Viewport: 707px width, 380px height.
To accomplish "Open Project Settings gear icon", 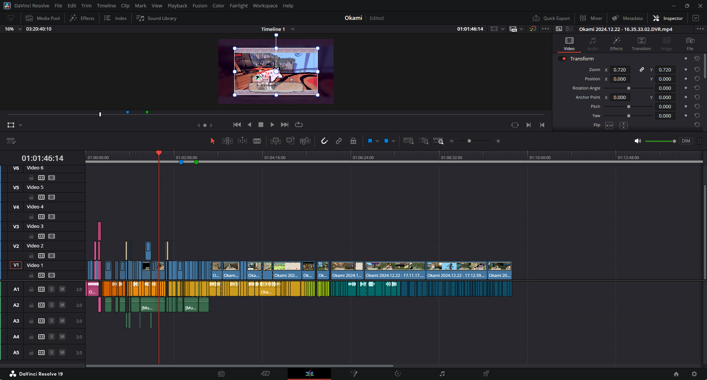I will pos(694,374).
